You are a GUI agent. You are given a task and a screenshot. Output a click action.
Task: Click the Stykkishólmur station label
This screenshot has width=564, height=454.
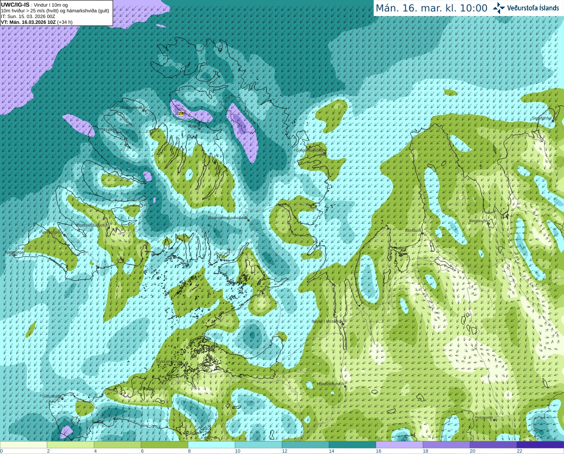169,361
